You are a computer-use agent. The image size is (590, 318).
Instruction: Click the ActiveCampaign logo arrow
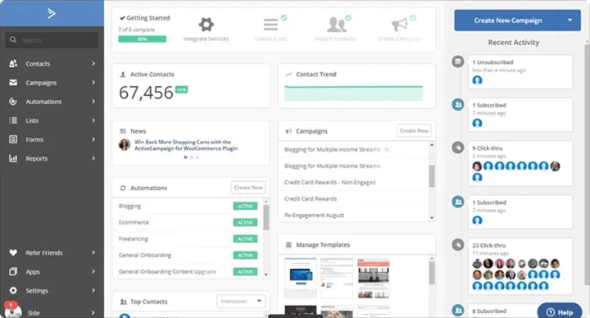click(52, 14)
